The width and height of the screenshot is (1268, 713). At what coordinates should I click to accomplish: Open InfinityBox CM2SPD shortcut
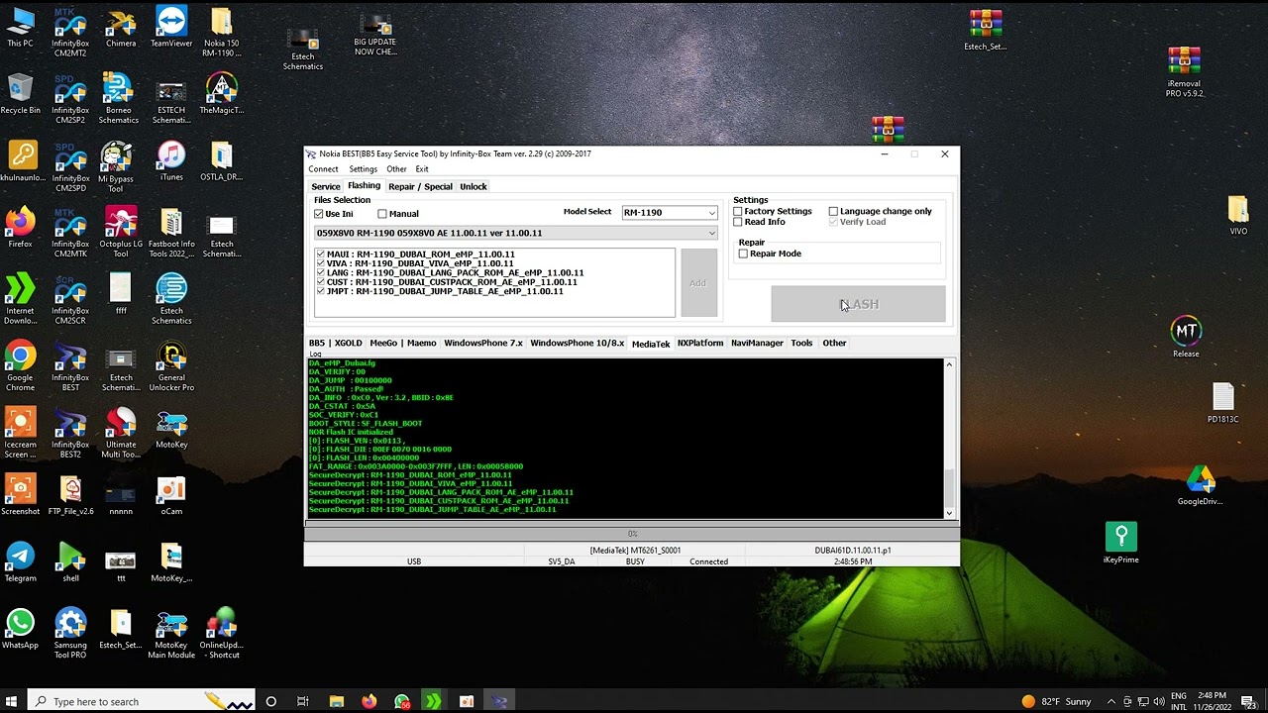pos(70,166)
